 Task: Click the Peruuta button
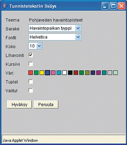coord(46,105)
